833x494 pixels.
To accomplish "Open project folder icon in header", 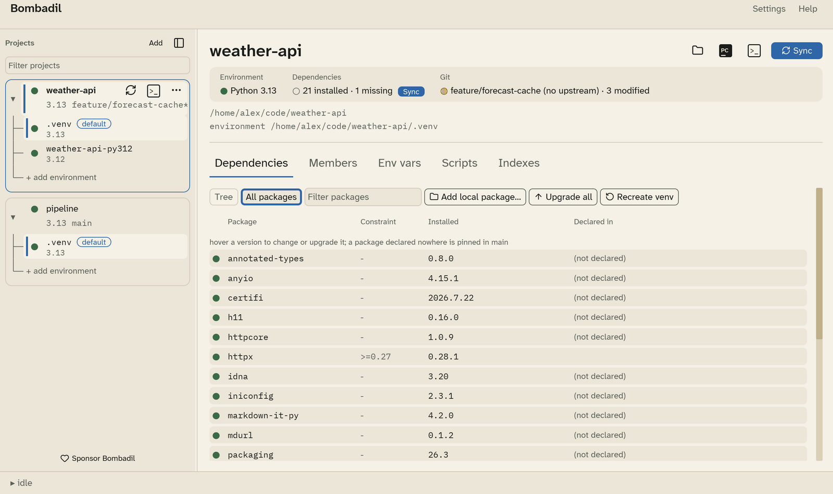I will pos(698,50).
